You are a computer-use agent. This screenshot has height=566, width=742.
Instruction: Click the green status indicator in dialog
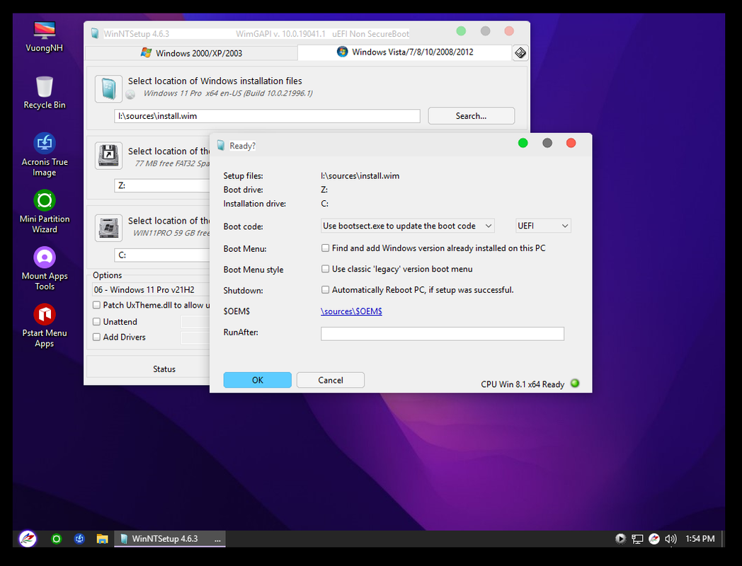click(575, 383)
